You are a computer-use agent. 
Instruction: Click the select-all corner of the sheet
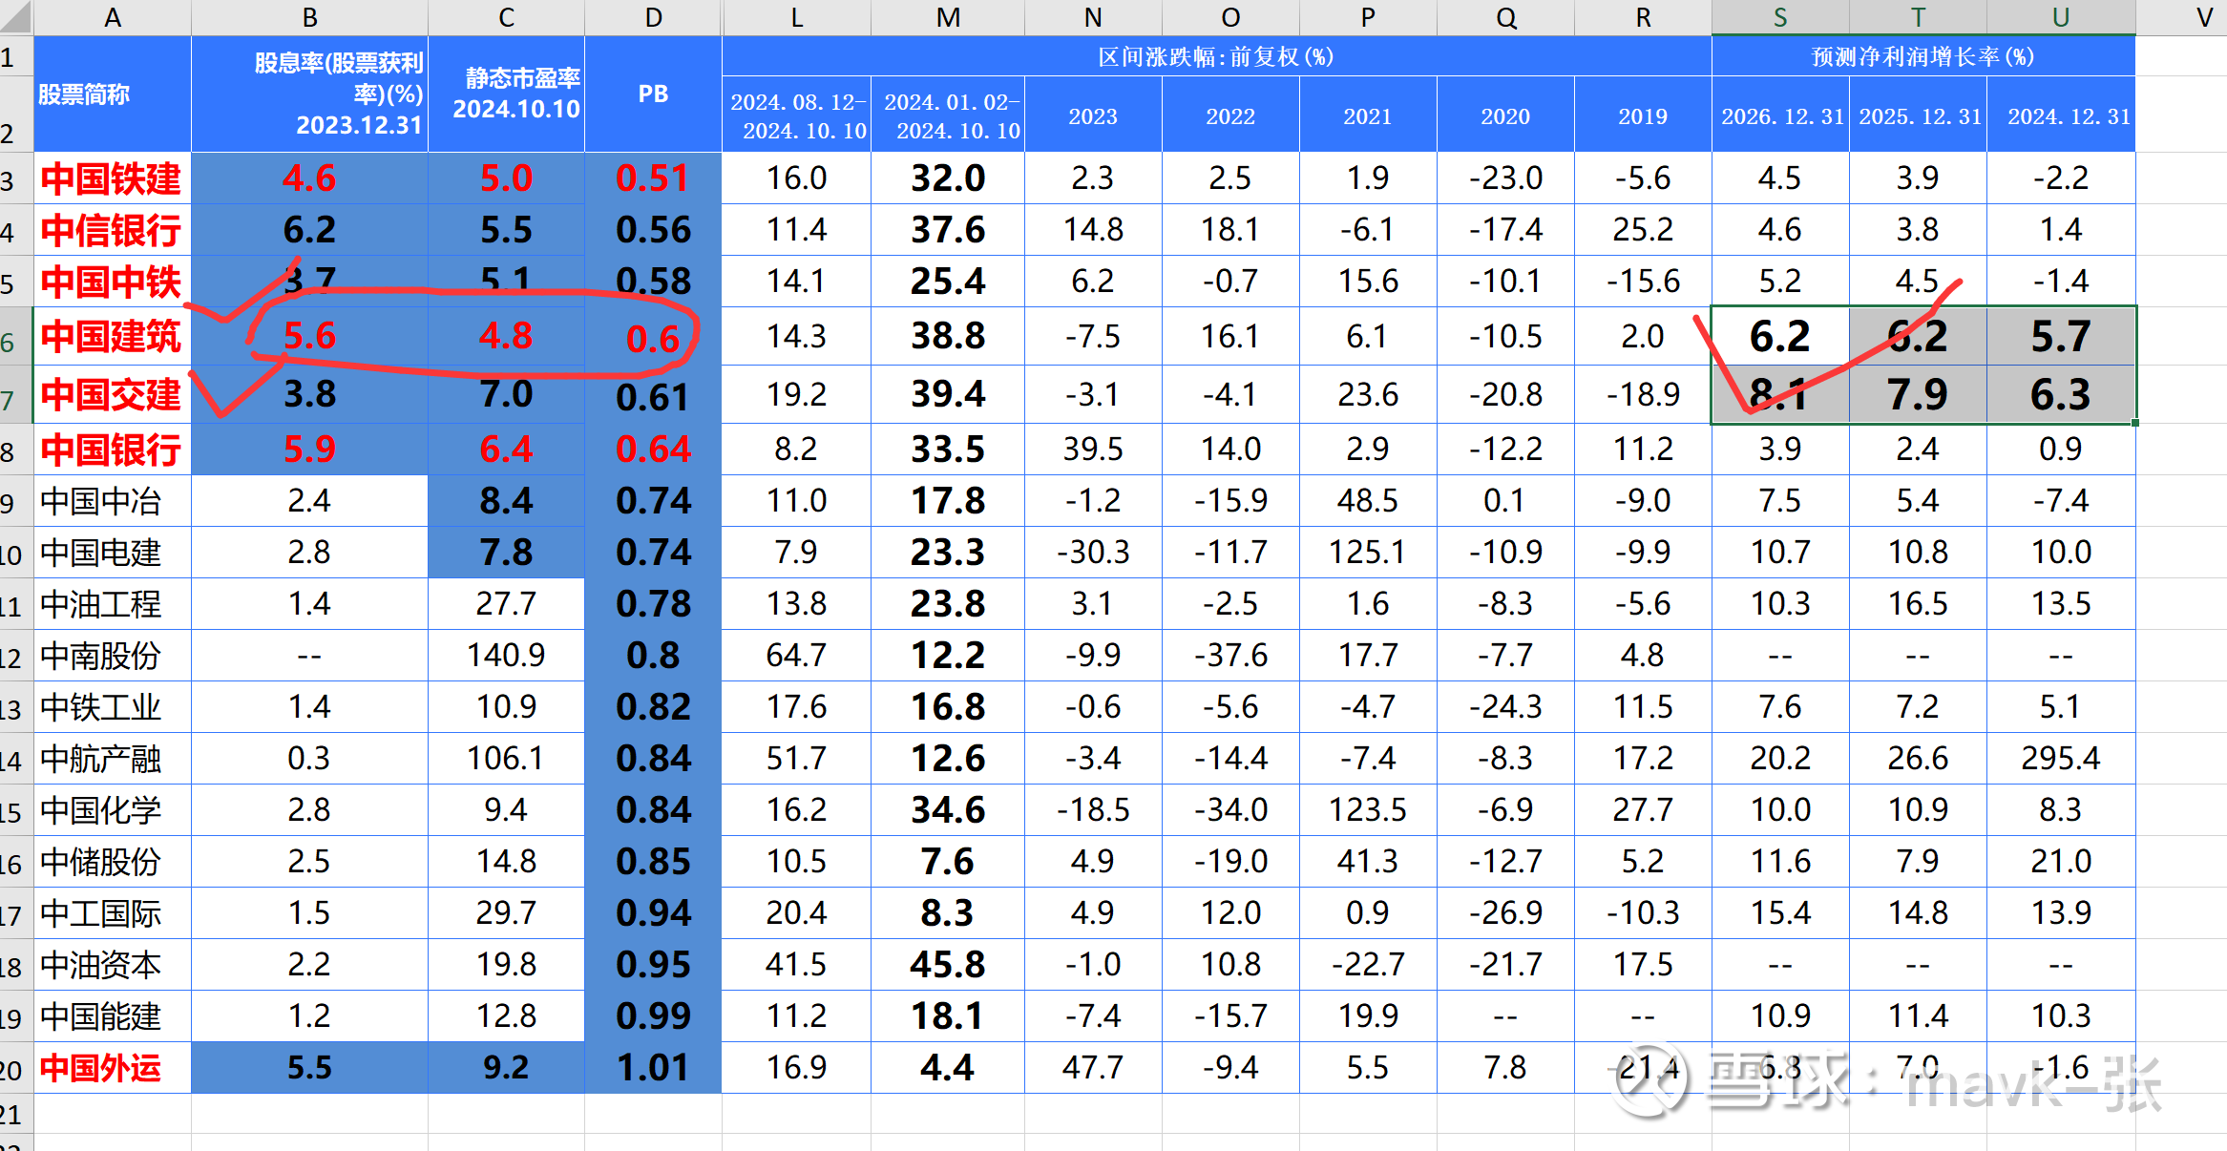point(16,17)
